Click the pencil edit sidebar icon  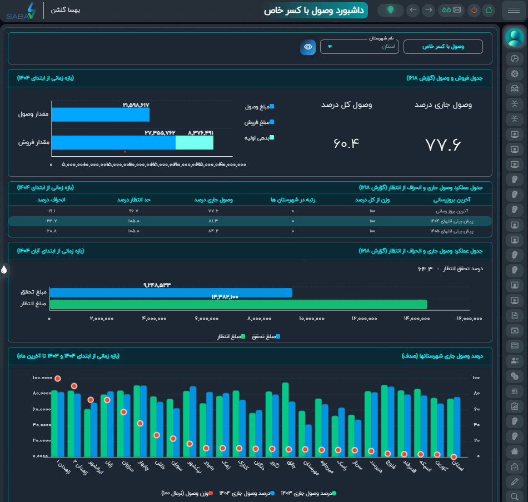click(x=515, y=482)
